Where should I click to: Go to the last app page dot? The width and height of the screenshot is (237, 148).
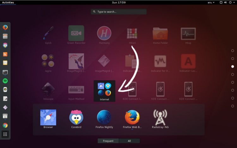(x=233, y=106)
